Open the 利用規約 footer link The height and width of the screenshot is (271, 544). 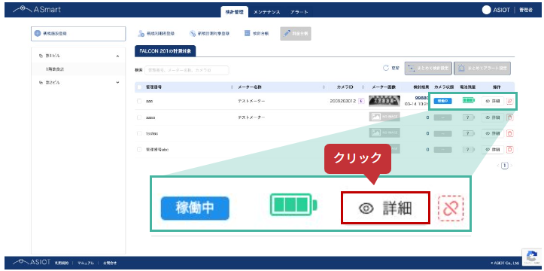tap(62, 263)
